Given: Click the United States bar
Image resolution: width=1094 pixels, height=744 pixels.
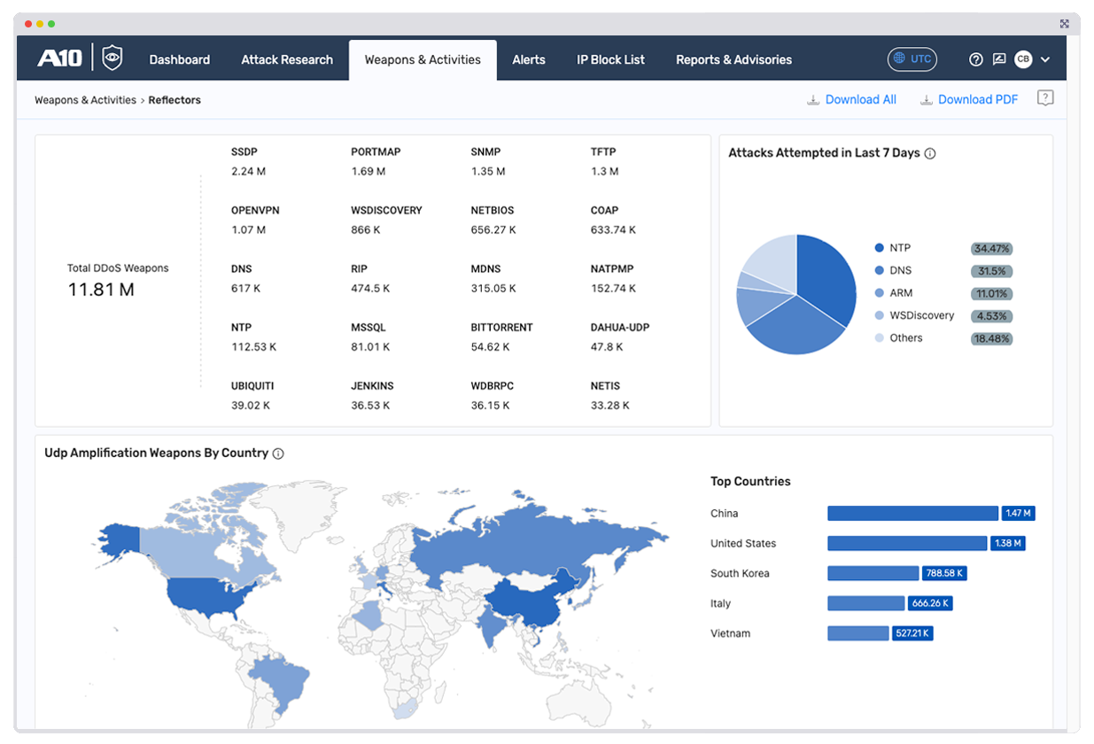Looking at the screenshot, I should tap(907, 544).
